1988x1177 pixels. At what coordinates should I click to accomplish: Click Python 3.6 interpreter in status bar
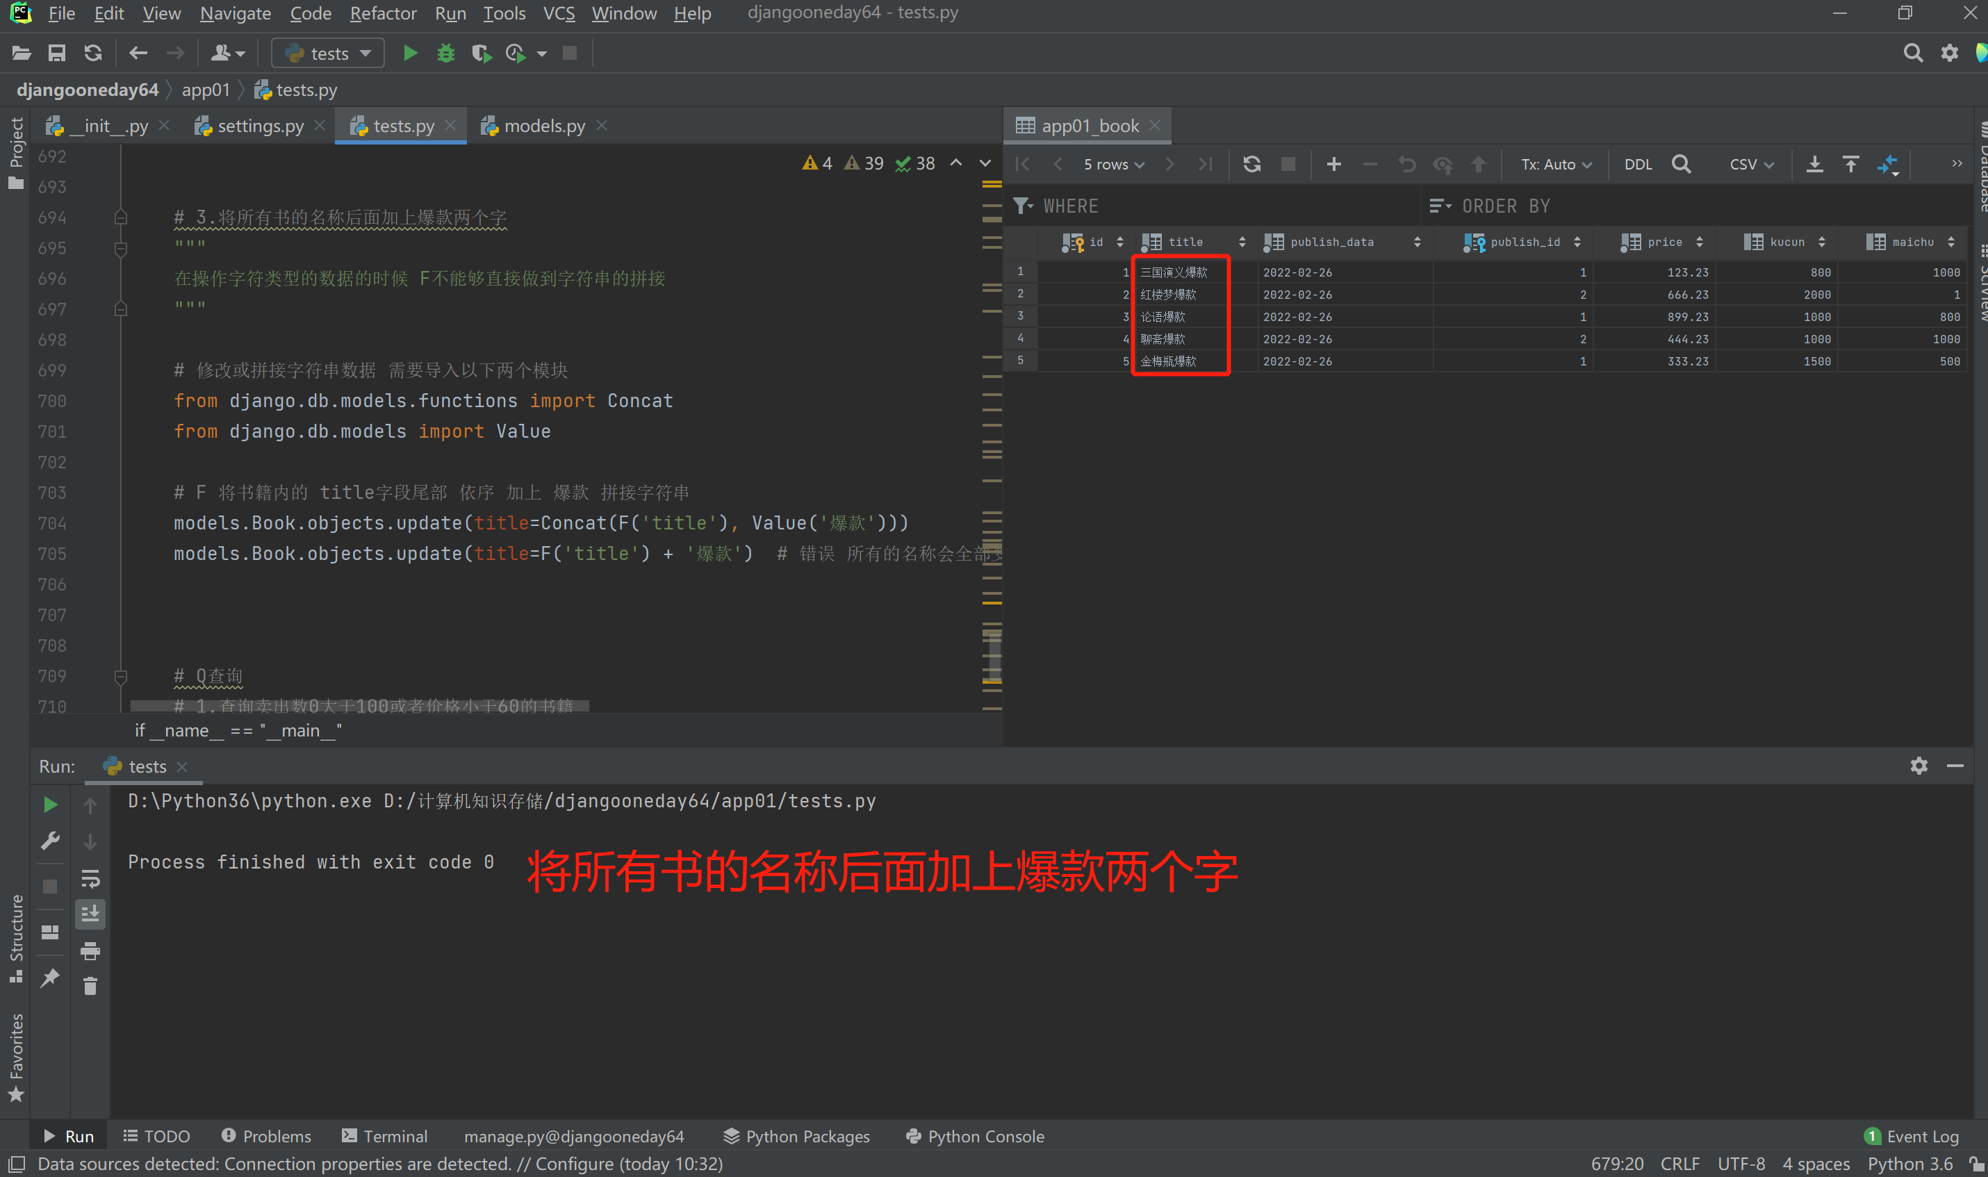pos(1910,1164)
